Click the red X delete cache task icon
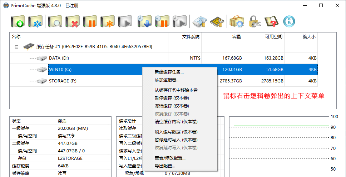Screen dimensions: 346x177 tap(73, 21)
